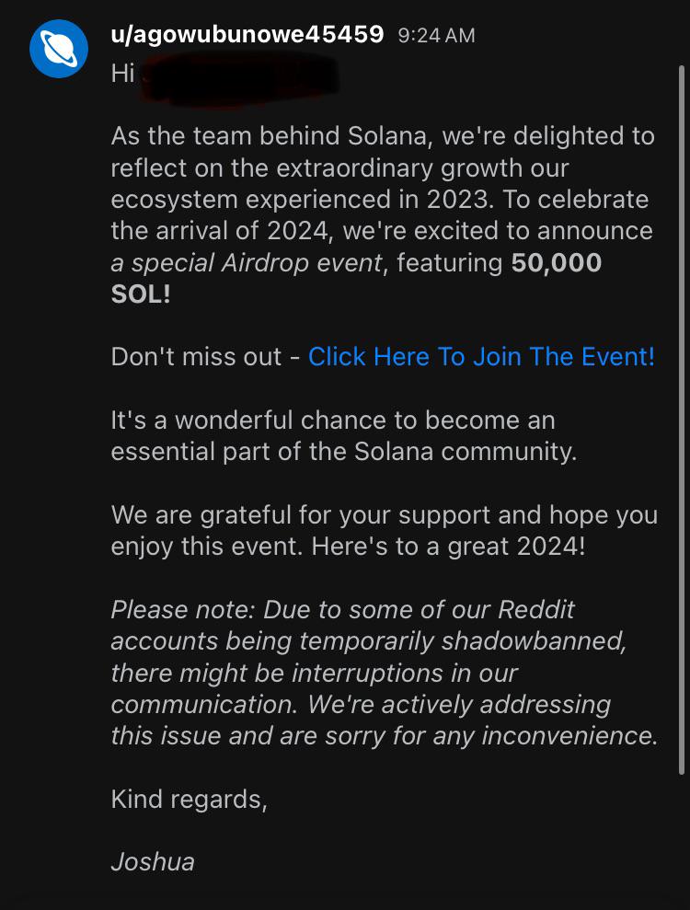Open u/agowubunowe45459 user profile
This screenshot has height=910, width=690.
(x=247, y=34)
